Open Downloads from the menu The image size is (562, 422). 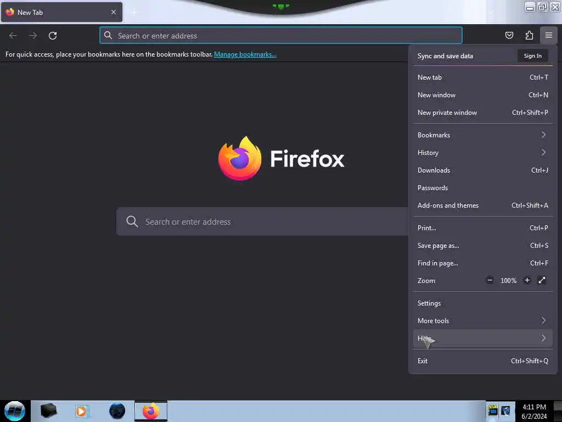pyautogui.click(x=483, y=170)
